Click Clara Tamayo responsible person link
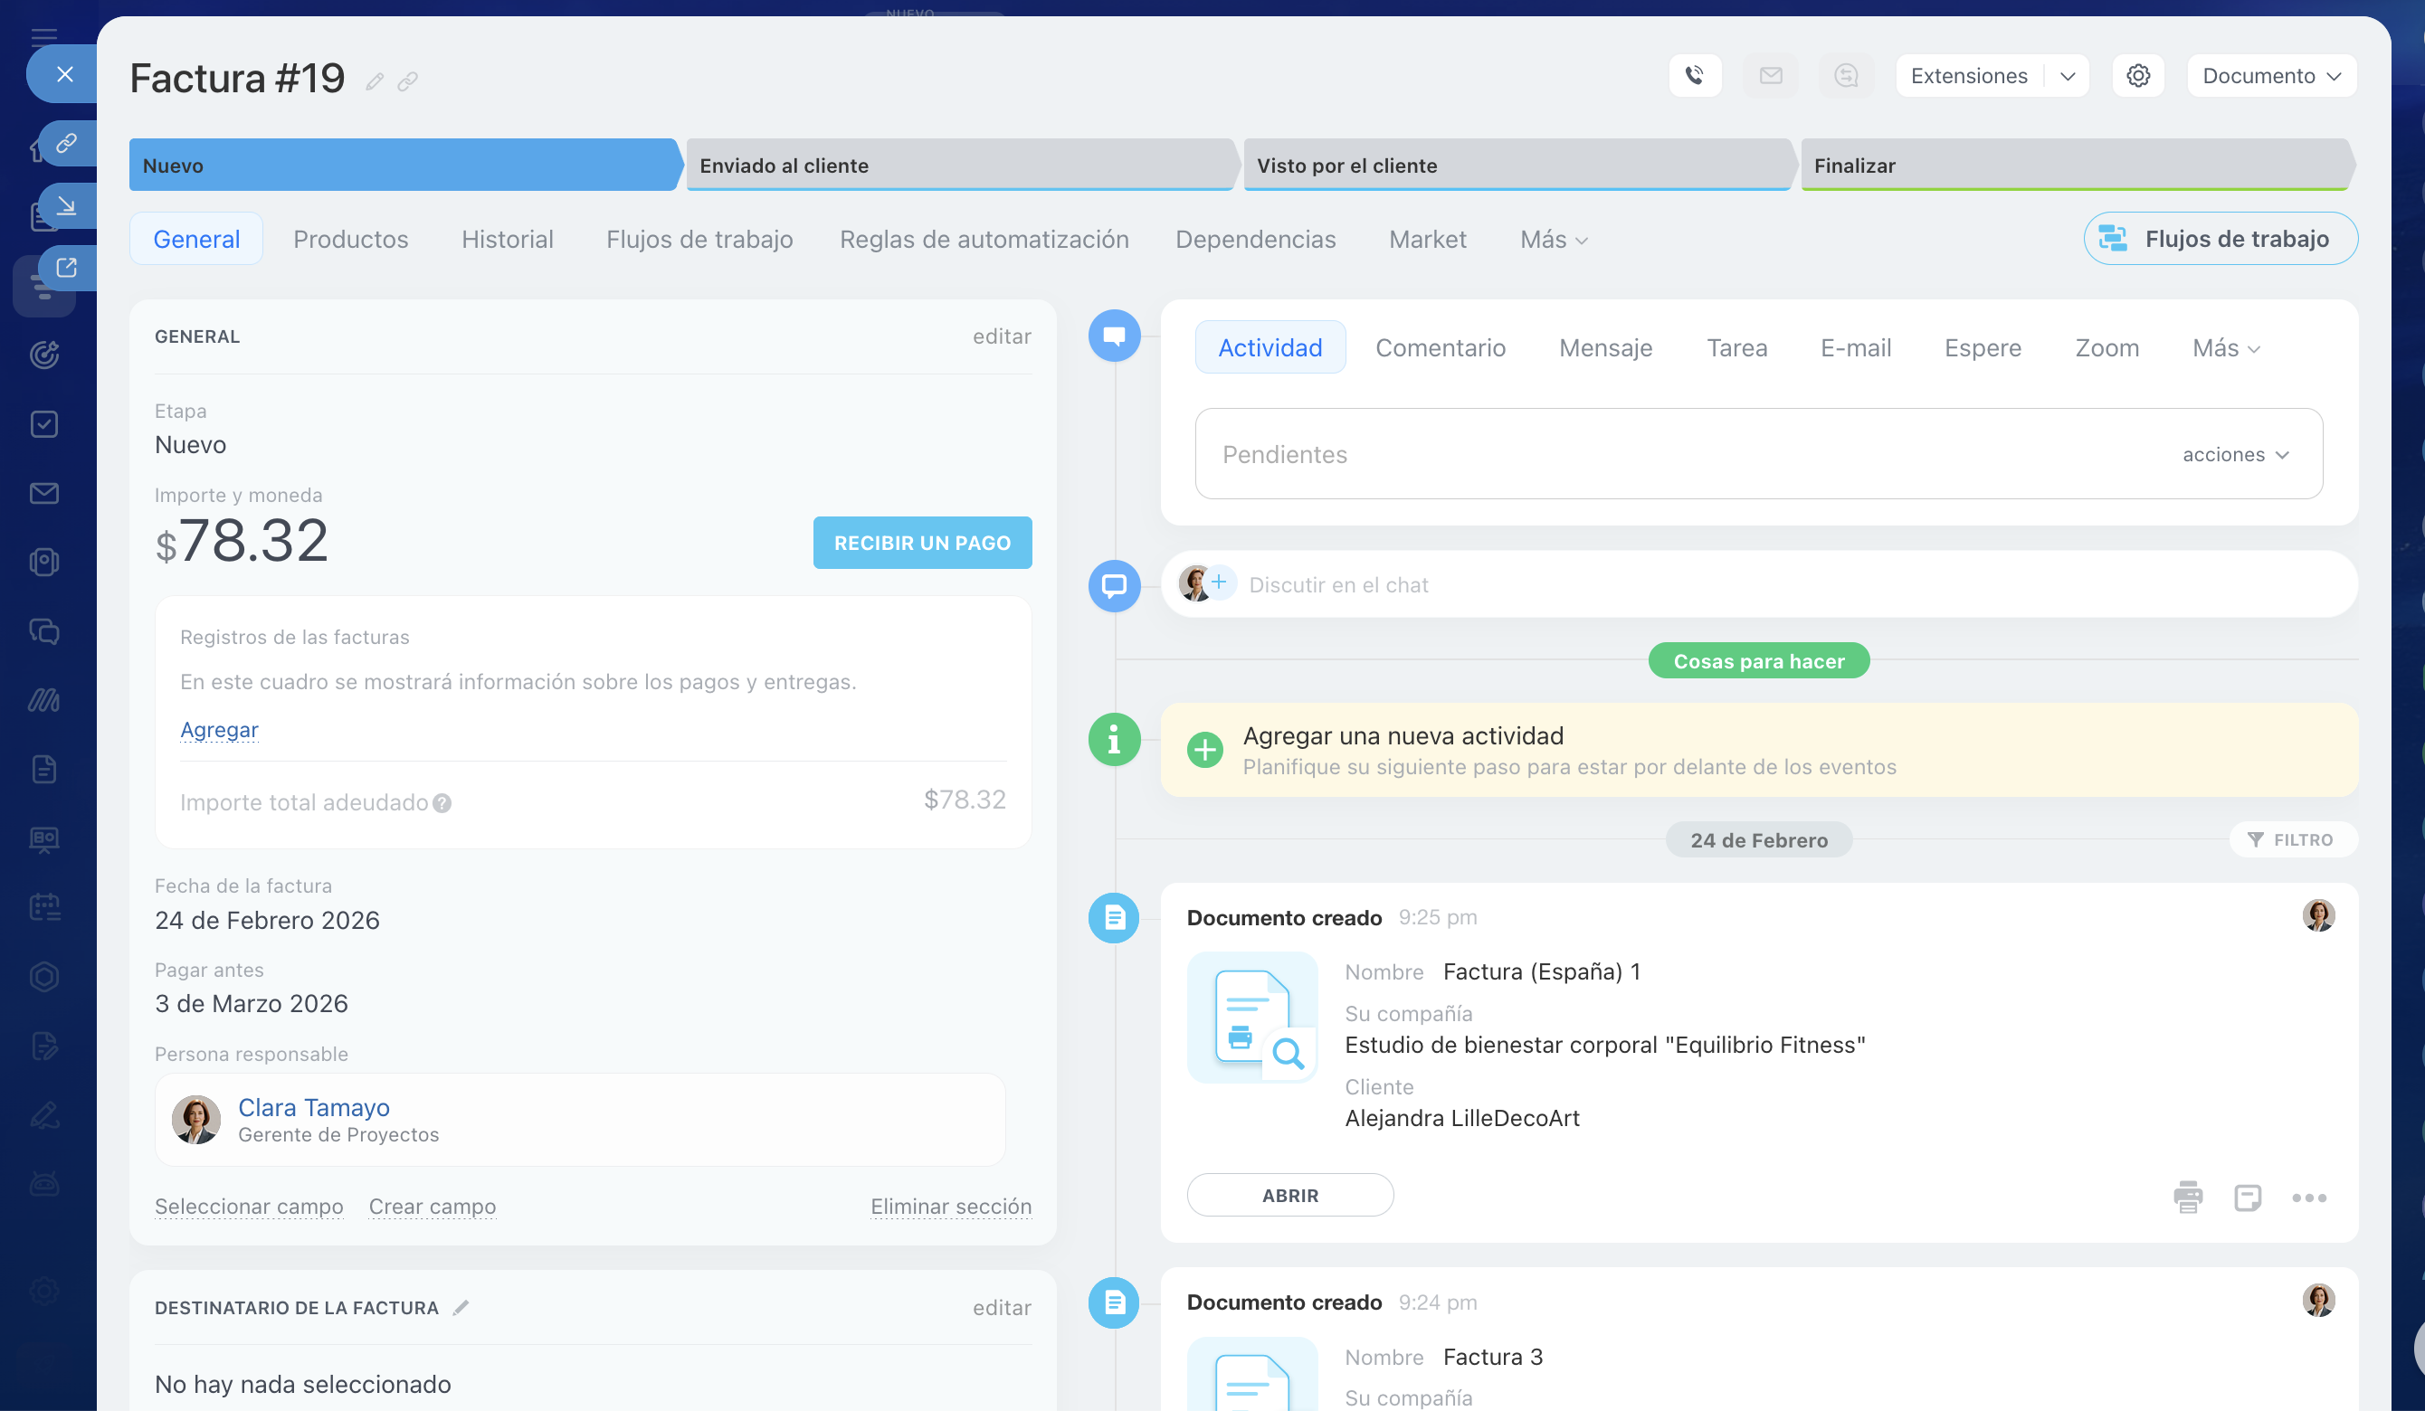 pos(314,1107)
